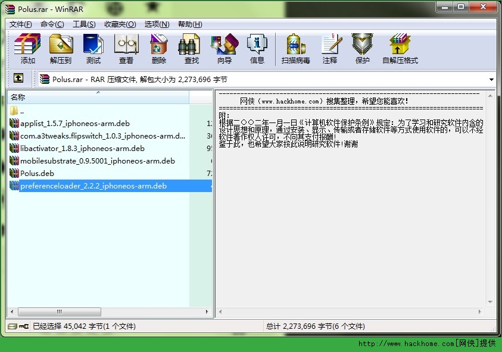Click the Extract To (解压到) icon

pyautogui.click(x=61, y=49)
